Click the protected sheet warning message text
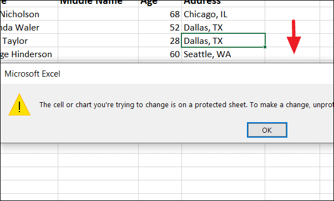The height and width of the screenshot is (201, 334). [x=186, y=104]
